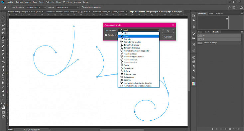Viewport: 244px width, 131px height.
Task: Open the Filtro menu
Action: pyautogui.click(x=59, y=2)
